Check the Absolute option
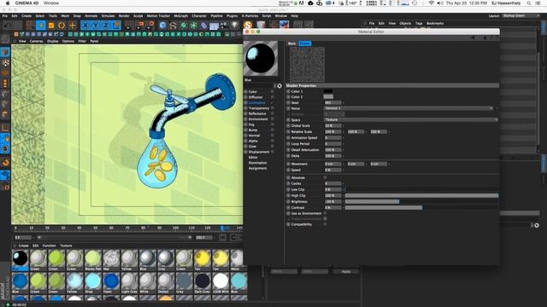 pos(325,177)
